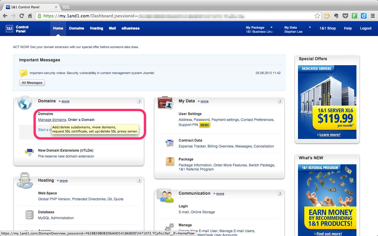The width and height of the screenshot is (378, 236).
Task: Click the browser back arrow
Action: (x=5, y=16)
